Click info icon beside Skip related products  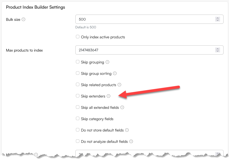[x=120, y=85]
